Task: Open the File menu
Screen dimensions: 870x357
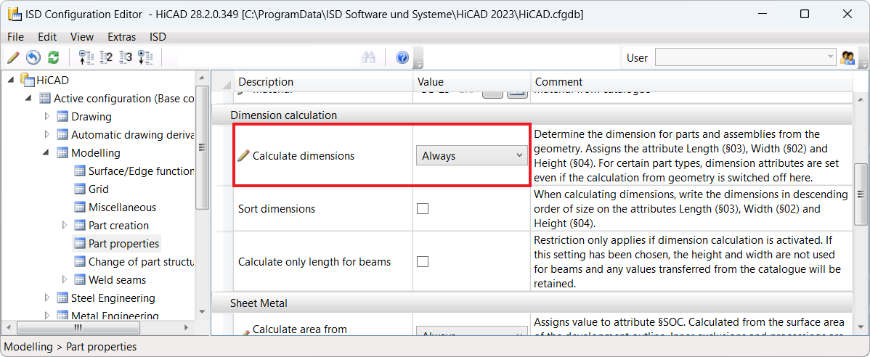Action: [x=15, y=37]
